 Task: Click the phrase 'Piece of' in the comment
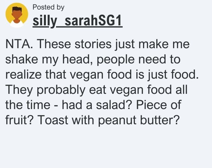click(x=159, y=105)
